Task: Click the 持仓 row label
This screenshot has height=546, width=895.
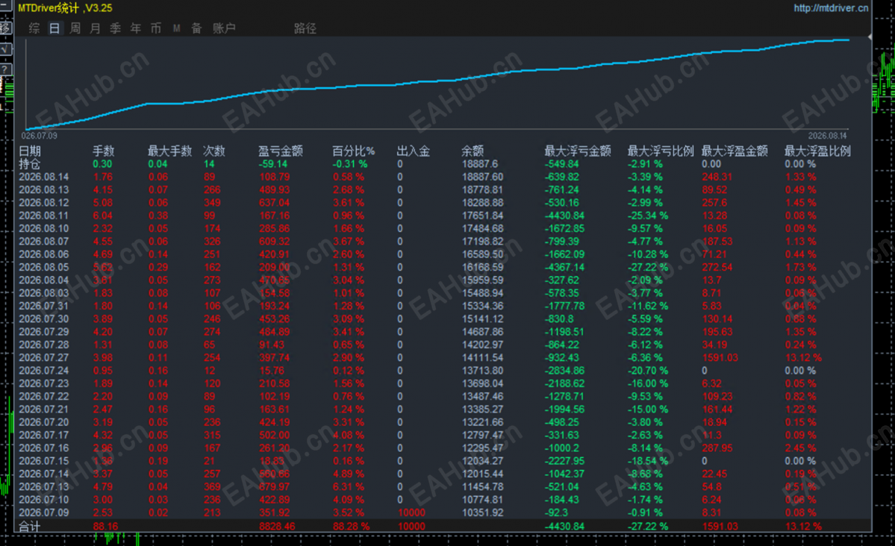Action: point(30,164)
